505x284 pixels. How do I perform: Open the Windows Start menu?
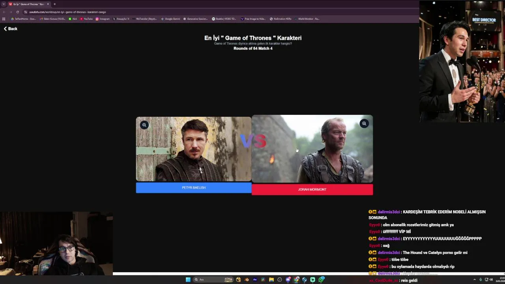[188, 280]
